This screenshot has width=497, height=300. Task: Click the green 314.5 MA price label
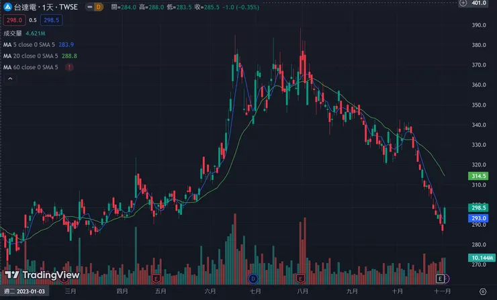tap(478, 176)
